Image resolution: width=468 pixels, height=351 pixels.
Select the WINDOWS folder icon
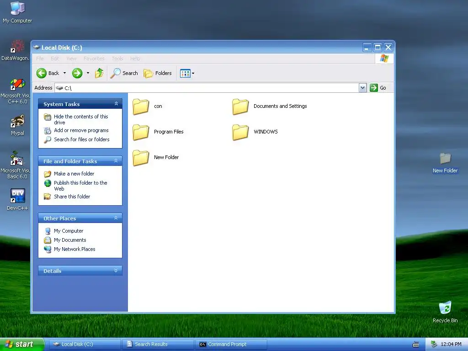pyautogui.click(x=240, y=132)
